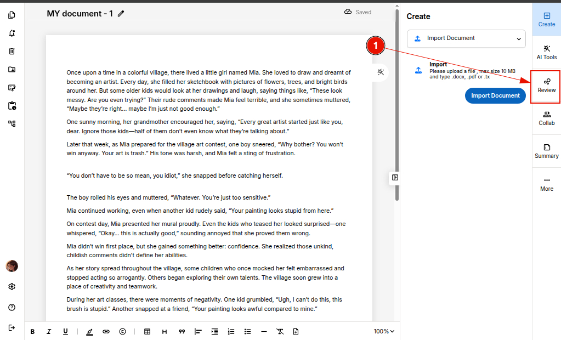Screen dimensions: 561x340
Task: Open the Review tab
Action: [x=546, y=85]
